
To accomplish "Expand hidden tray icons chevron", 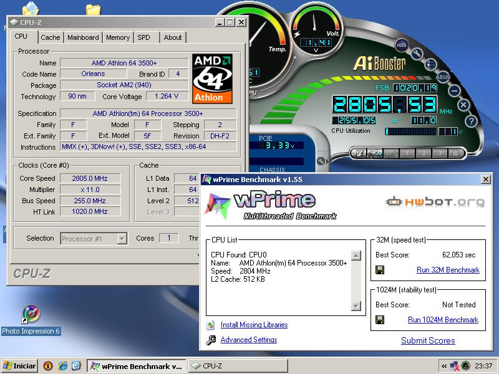I will click(x=444, y=366).
